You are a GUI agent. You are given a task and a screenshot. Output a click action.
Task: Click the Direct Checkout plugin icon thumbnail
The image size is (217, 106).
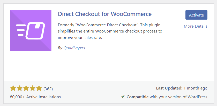31,31
